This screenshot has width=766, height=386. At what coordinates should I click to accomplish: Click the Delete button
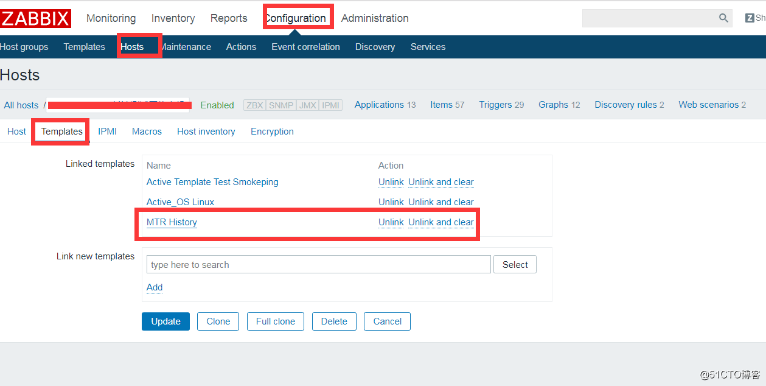tap(334, 321)
